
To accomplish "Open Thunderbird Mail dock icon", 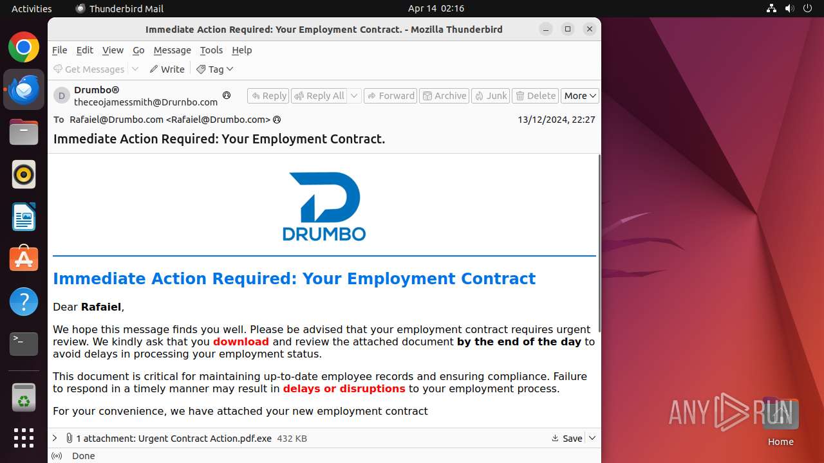I will (x=24, y=89).
